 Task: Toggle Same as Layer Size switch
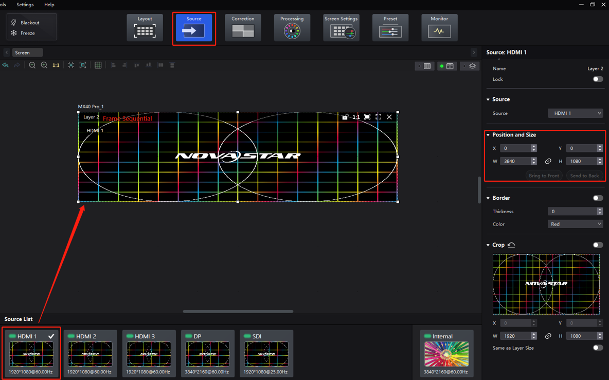(598, 348)
